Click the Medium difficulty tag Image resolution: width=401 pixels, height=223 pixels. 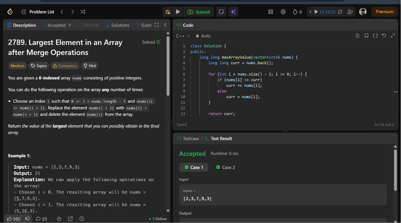pos(17,66)
